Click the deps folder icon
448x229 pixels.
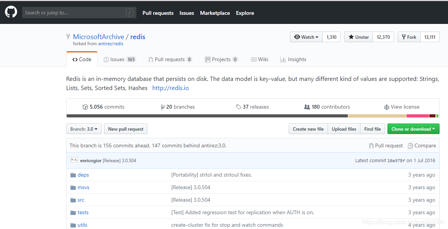tap(73, 175)
